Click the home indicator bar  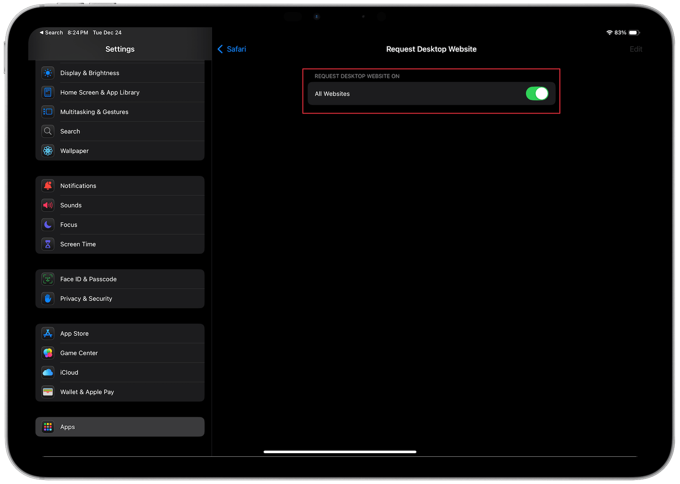(x=340, y=451)
